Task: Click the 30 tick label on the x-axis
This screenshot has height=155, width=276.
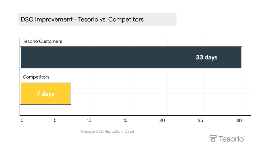Action: tap(239, 121)
